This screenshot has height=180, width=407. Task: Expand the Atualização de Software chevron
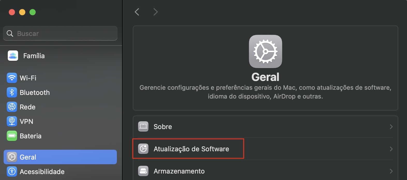391,149
